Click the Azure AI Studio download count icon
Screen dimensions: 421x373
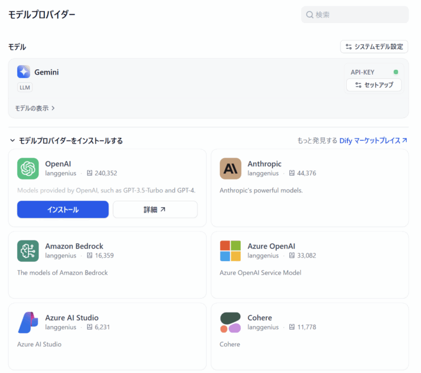click(x=90, y=327)
